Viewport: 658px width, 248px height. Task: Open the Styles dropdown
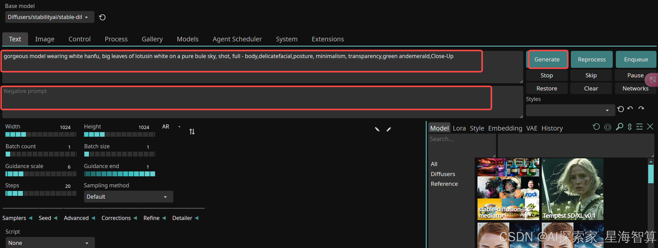point(570,110)
